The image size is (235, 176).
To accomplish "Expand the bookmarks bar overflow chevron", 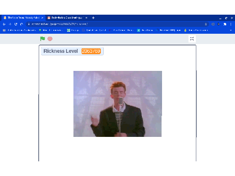I will (x=231, y=30).
